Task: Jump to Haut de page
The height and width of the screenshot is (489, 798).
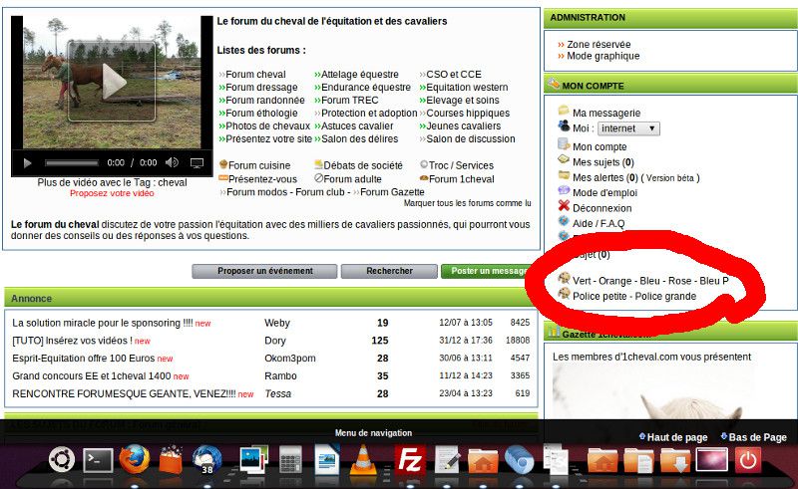Action: click(677, 437)
